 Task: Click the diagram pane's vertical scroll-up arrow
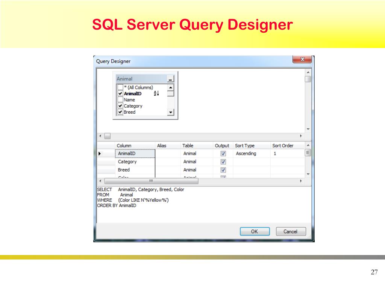308,72
